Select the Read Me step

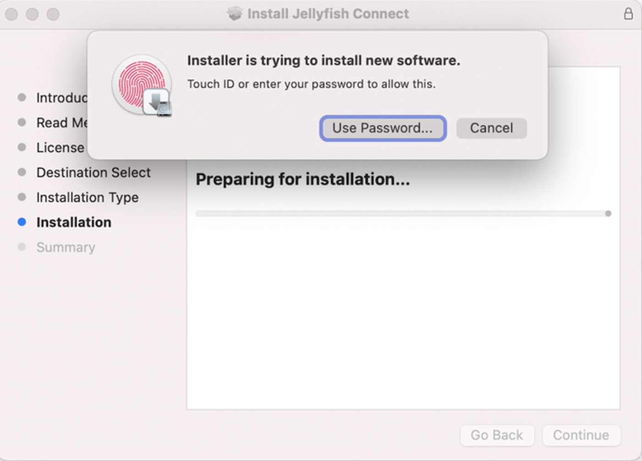pos(61,123)
